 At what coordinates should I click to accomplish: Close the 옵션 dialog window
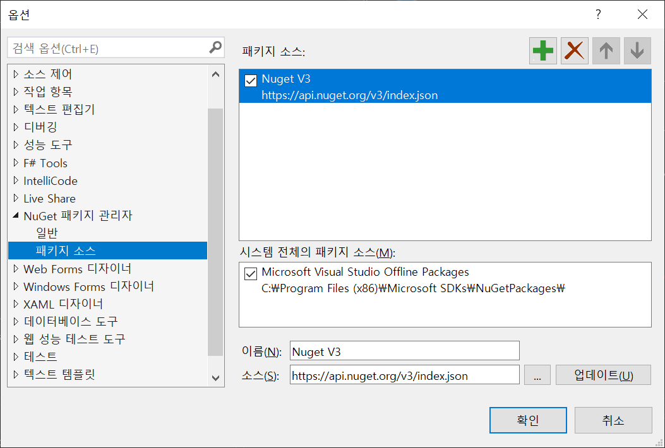click(642, 15)
